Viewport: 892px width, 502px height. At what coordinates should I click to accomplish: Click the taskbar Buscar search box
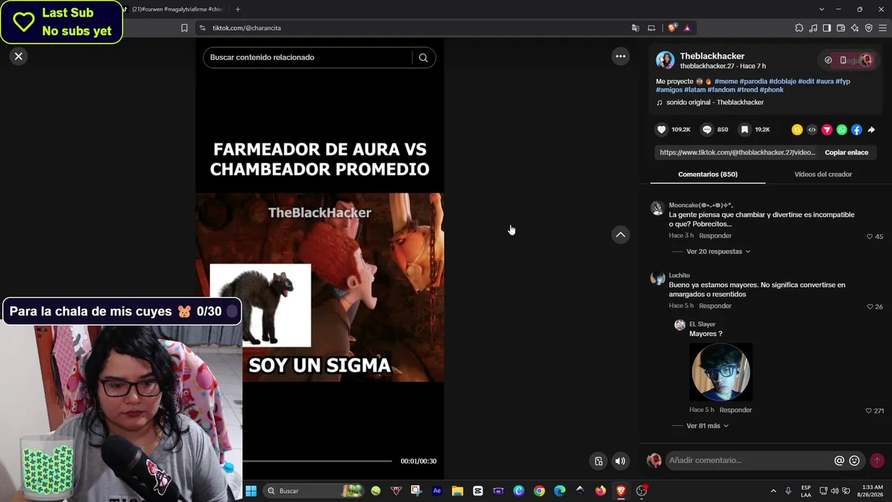pos(314,491)
